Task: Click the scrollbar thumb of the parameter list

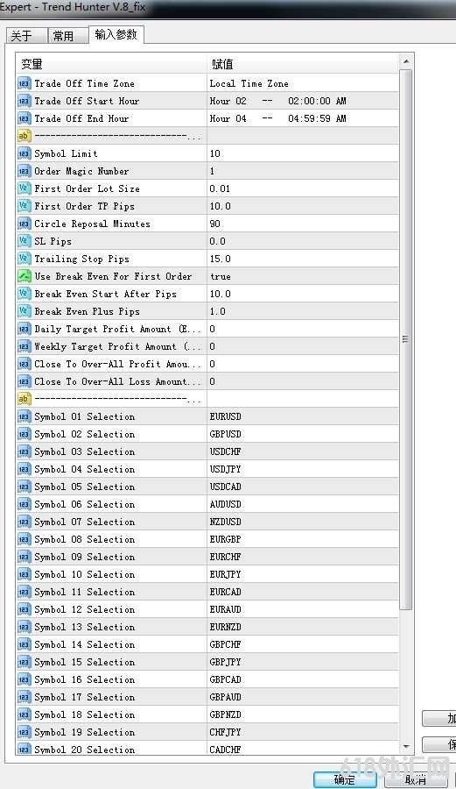Action: click(406, 339)
